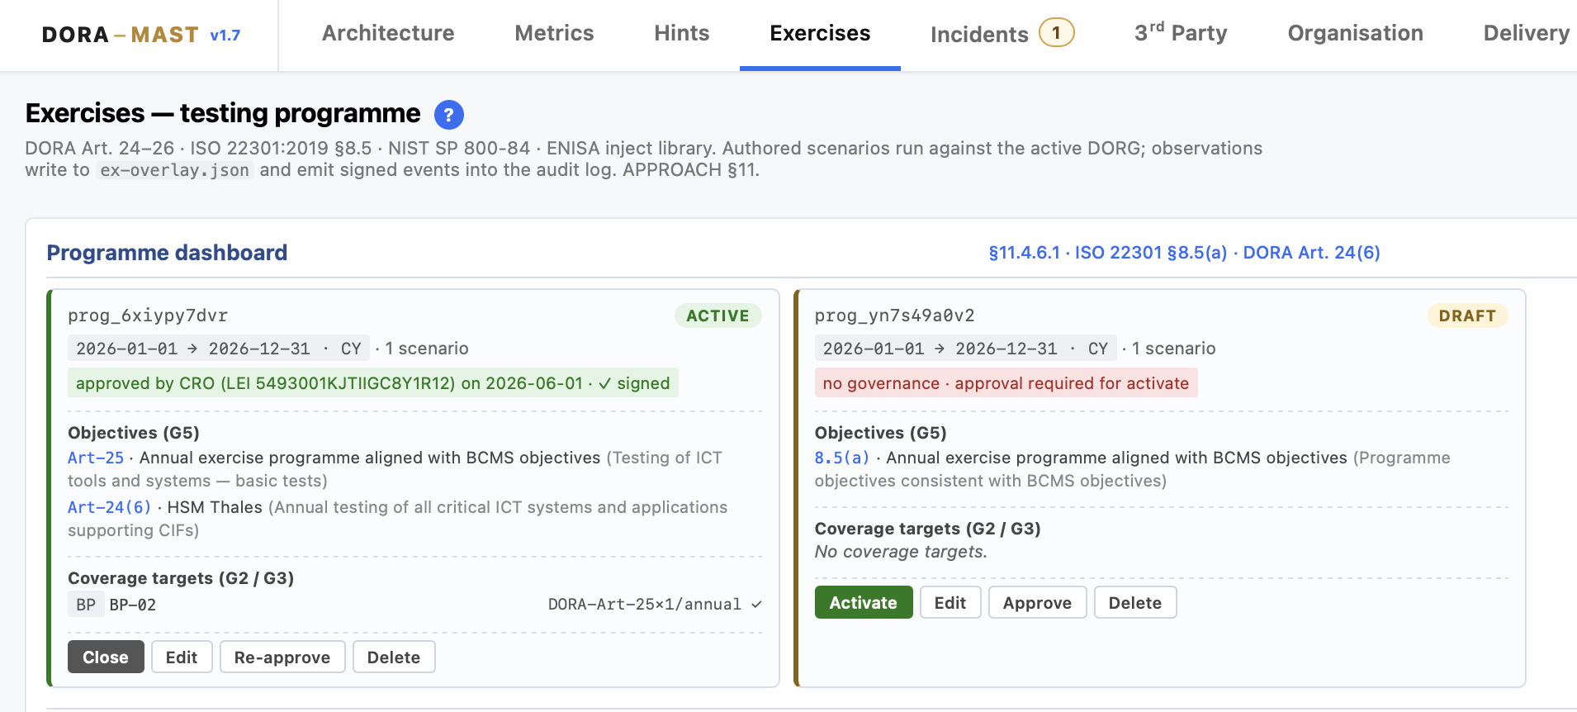Open the Art-24(6) objective link
This screenshot has height=712, width=1577.
pos(110,507)
